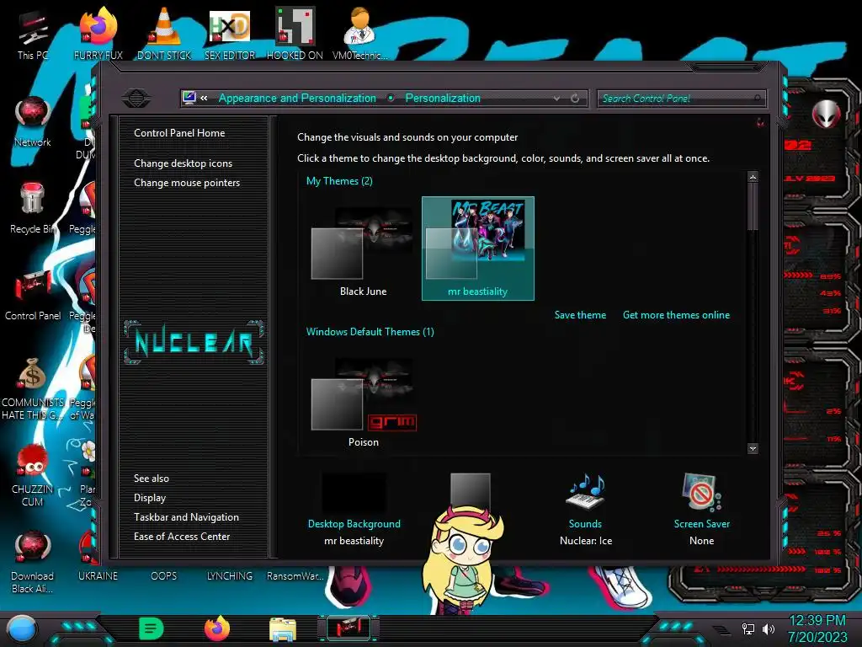Open the Network desktop icon

(x=33, y=121)
